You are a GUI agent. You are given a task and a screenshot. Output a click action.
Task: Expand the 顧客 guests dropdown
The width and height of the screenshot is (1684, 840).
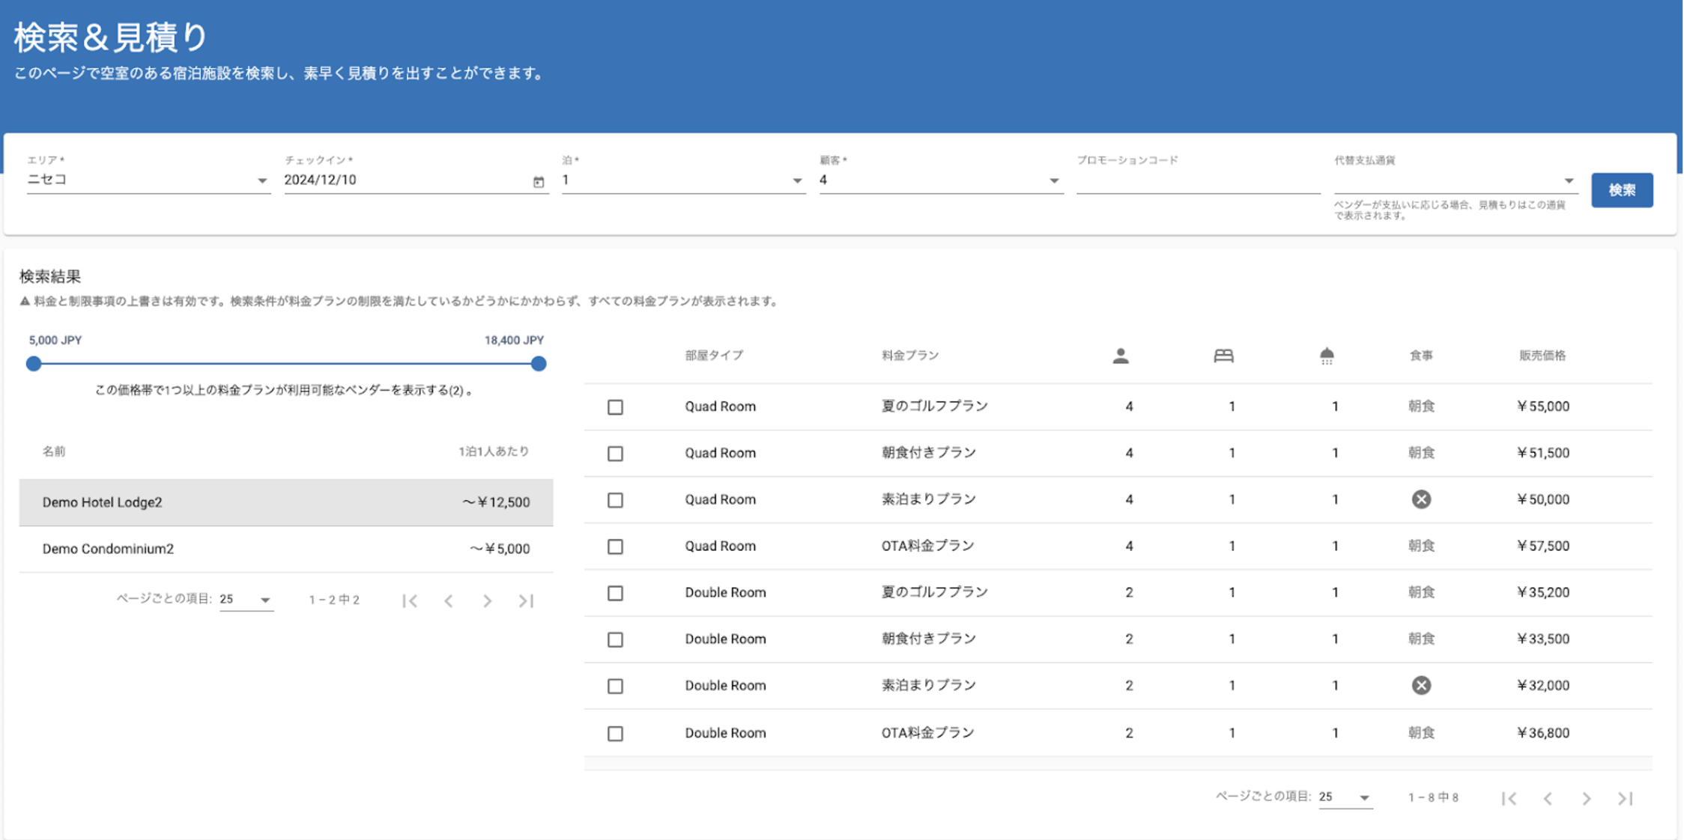[940, 180]
